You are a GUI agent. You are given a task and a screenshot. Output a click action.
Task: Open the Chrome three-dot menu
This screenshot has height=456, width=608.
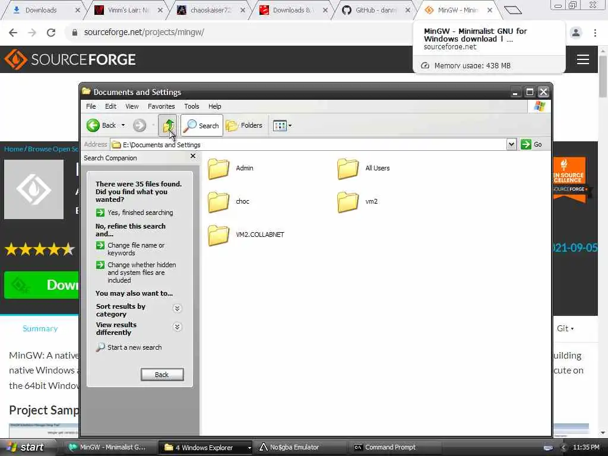pyautogui.click(x=595, y=33)
